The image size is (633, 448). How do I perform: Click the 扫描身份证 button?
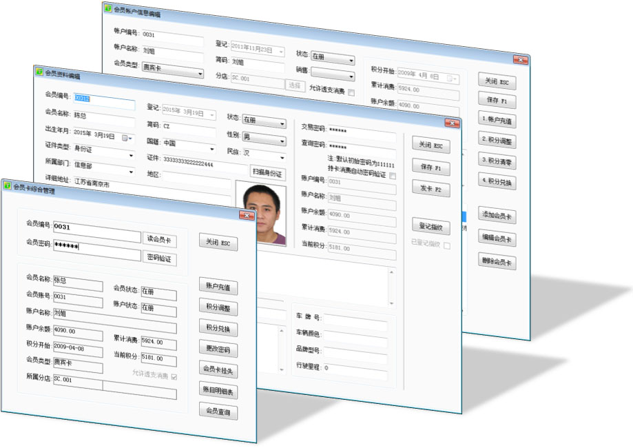click(x=269, y=172)
